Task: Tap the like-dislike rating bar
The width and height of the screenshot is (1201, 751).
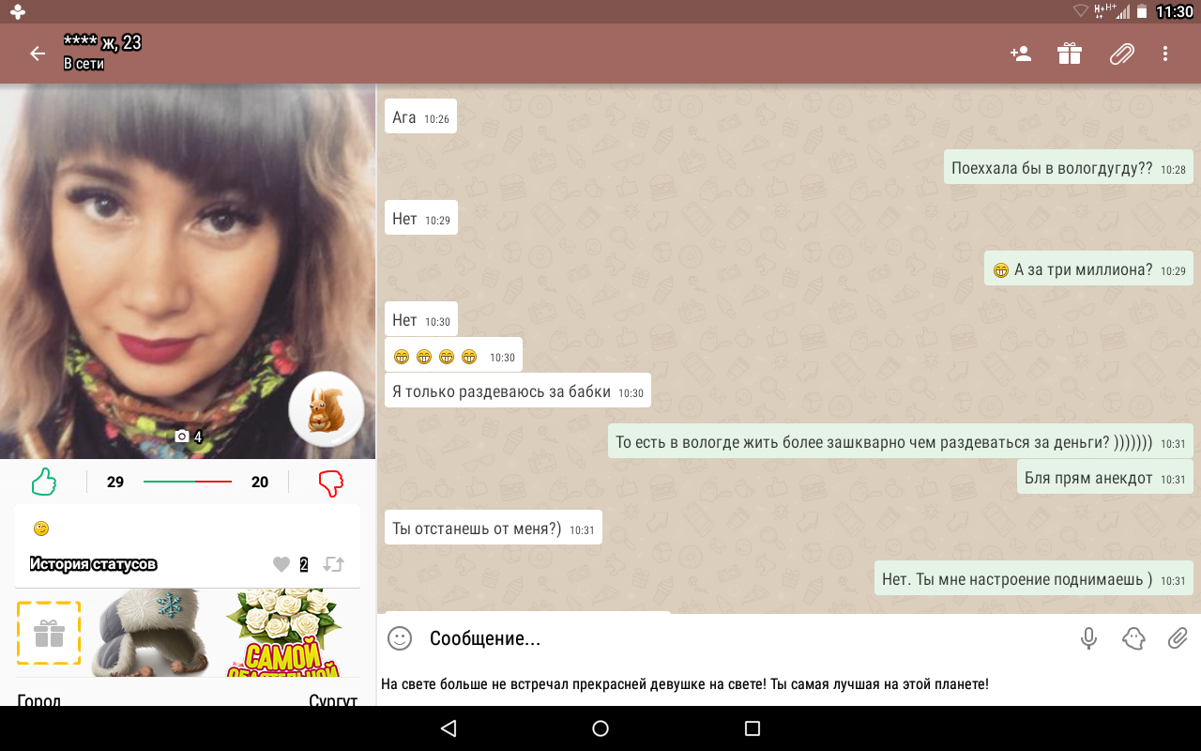Action: coord(188,483)
